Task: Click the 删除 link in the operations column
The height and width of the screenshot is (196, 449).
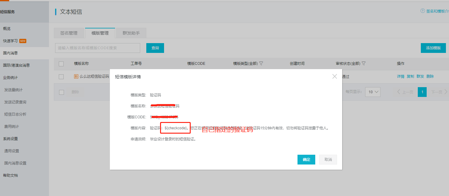Action: (x=430, y=76)
